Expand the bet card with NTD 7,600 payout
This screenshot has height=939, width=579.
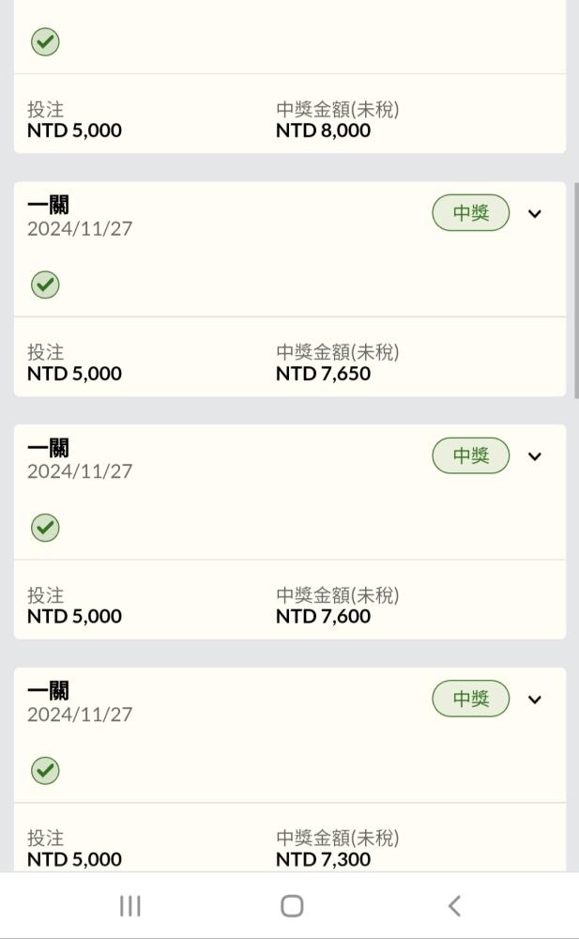point(535,457)
